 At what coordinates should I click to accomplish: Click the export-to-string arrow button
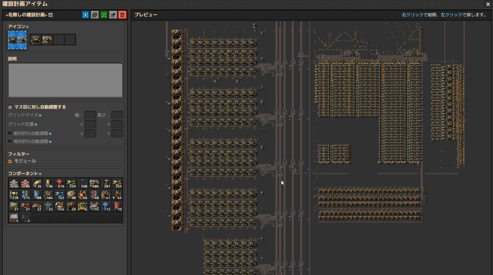pyautogui.click(x=113, y=15)
